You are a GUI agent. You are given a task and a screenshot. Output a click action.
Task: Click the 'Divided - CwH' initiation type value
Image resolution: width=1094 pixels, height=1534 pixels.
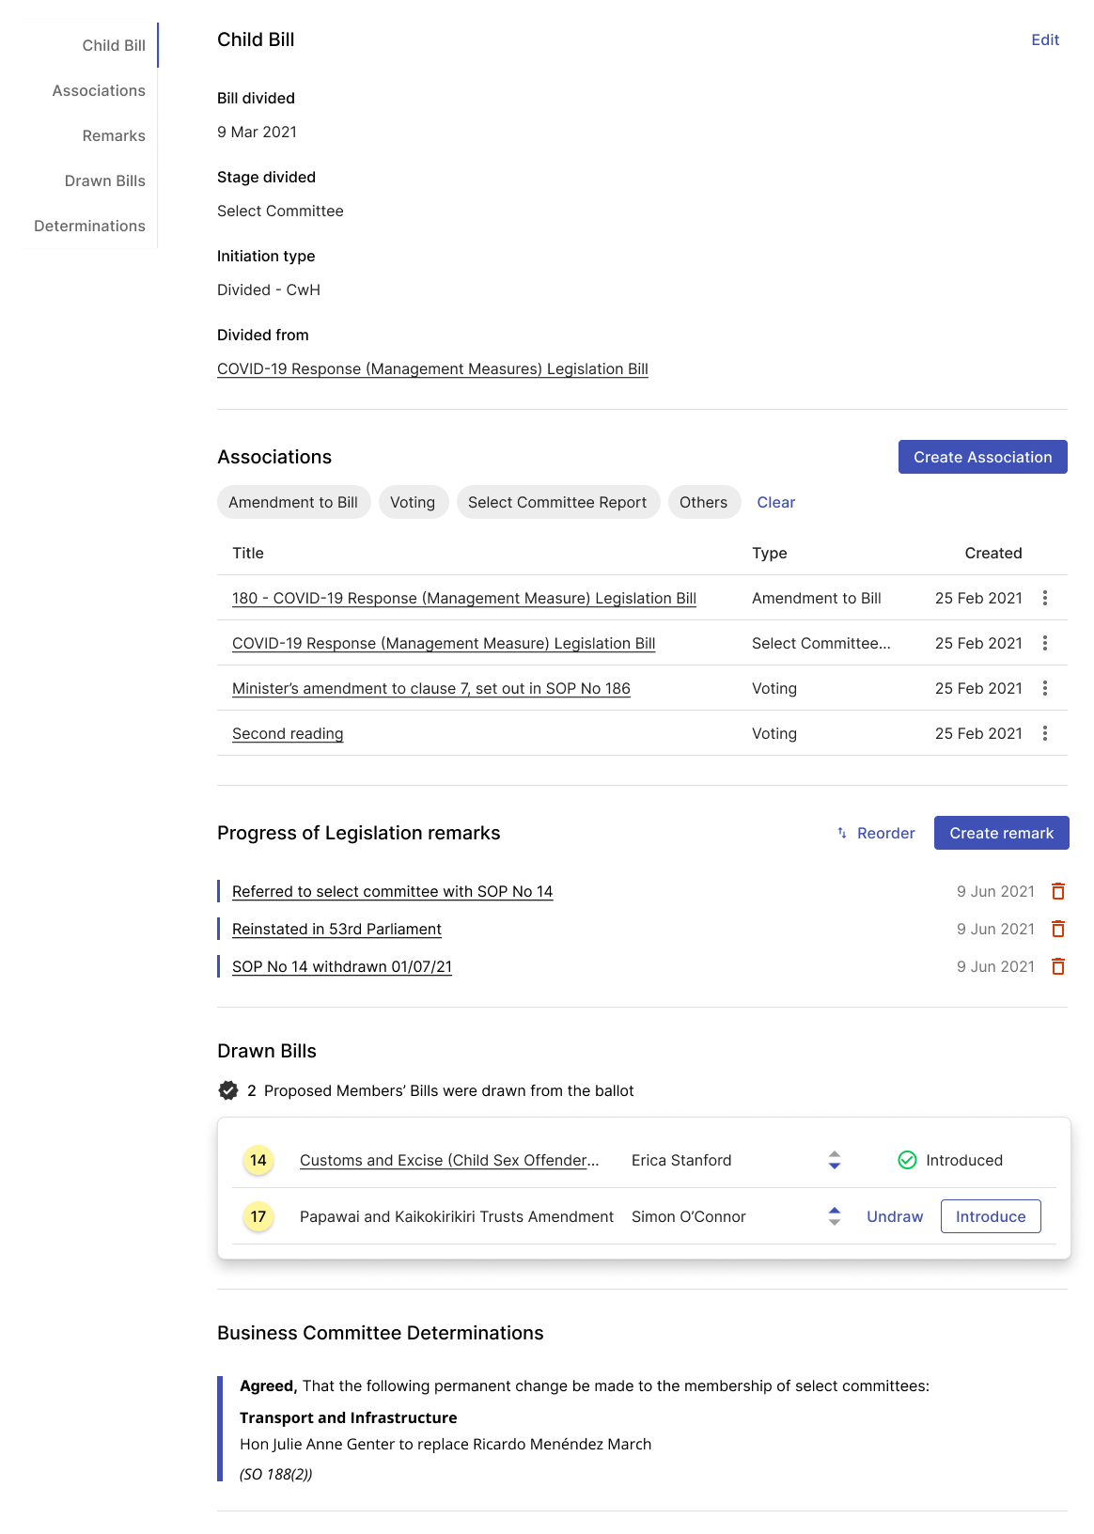(269, 290)
